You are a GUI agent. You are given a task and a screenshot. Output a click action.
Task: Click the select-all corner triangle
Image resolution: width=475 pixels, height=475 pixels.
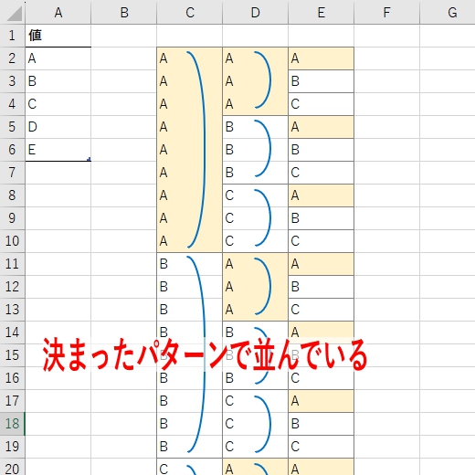pos(14,14)
